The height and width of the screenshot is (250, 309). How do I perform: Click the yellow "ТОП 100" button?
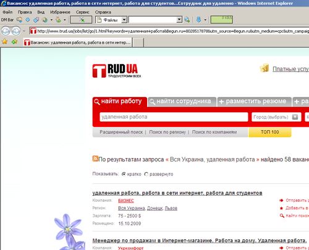[270, 132]
